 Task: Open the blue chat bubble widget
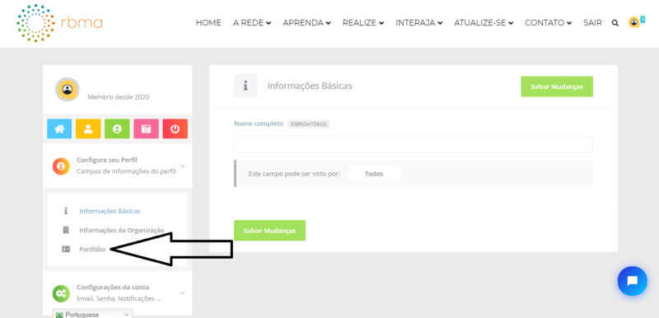[632, 281]
